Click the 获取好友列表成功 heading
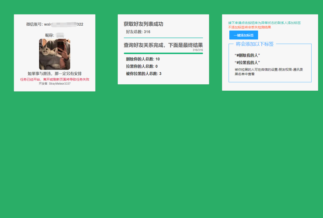The image size is (323, 218). [x=143, y=24]
